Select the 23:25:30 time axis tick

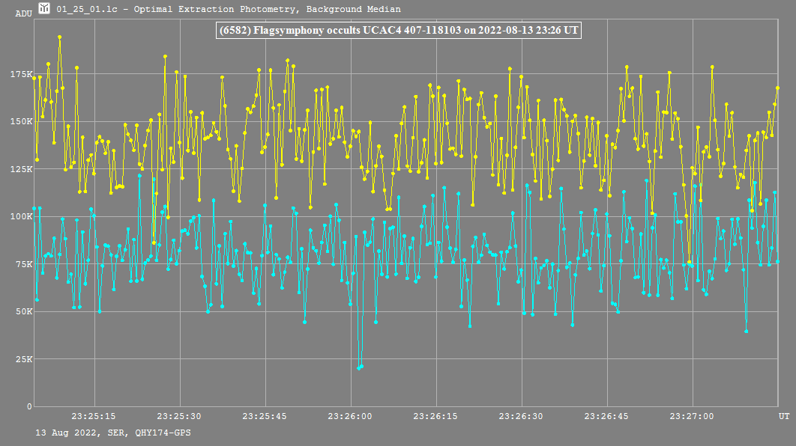179,415
